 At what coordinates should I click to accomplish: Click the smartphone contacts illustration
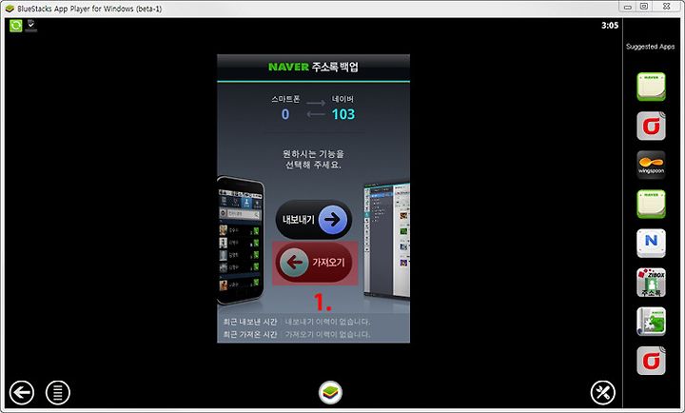[241, 241]
